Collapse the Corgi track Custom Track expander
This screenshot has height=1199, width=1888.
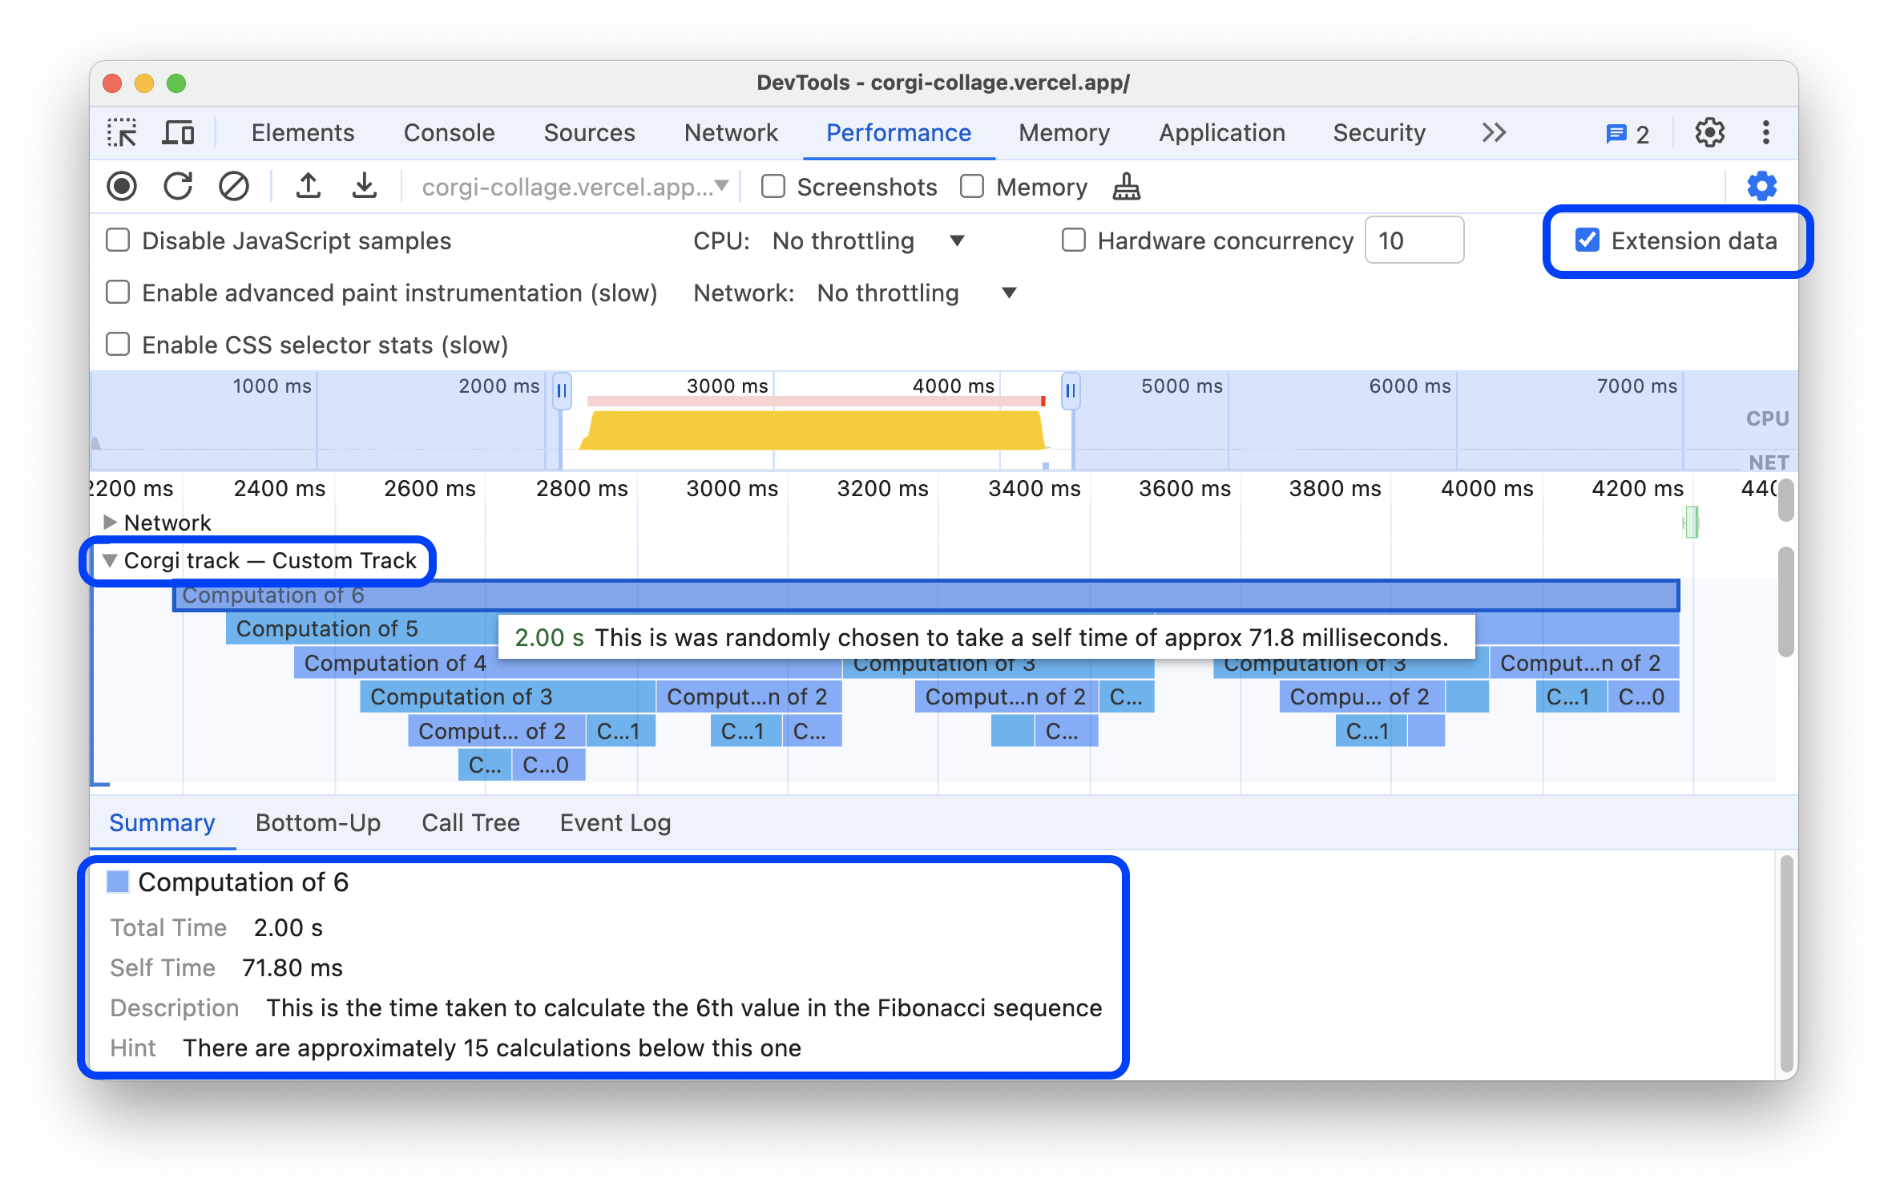109,560
